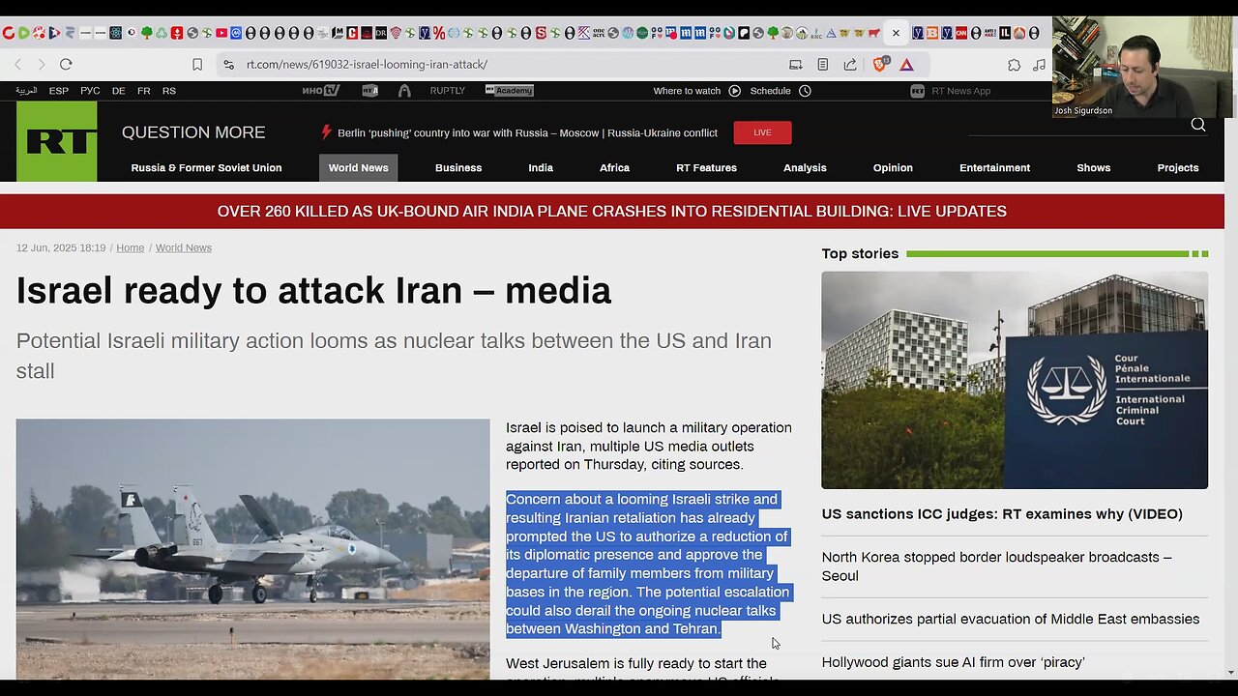Image resolution: width=1238 pixels, height=696 pixels.
Task: Open the RT Academy link
Action: point(509,91)
